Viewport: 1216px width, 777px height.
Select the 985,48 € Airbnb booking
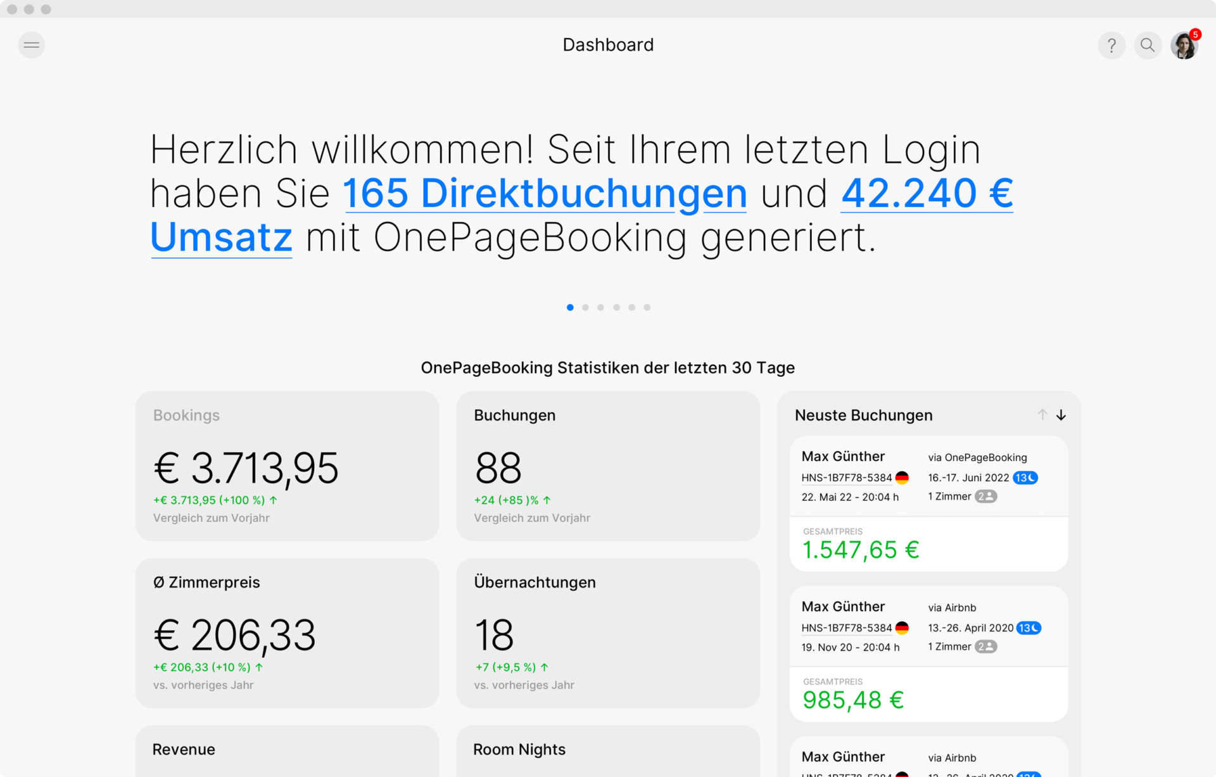point(852,700)
